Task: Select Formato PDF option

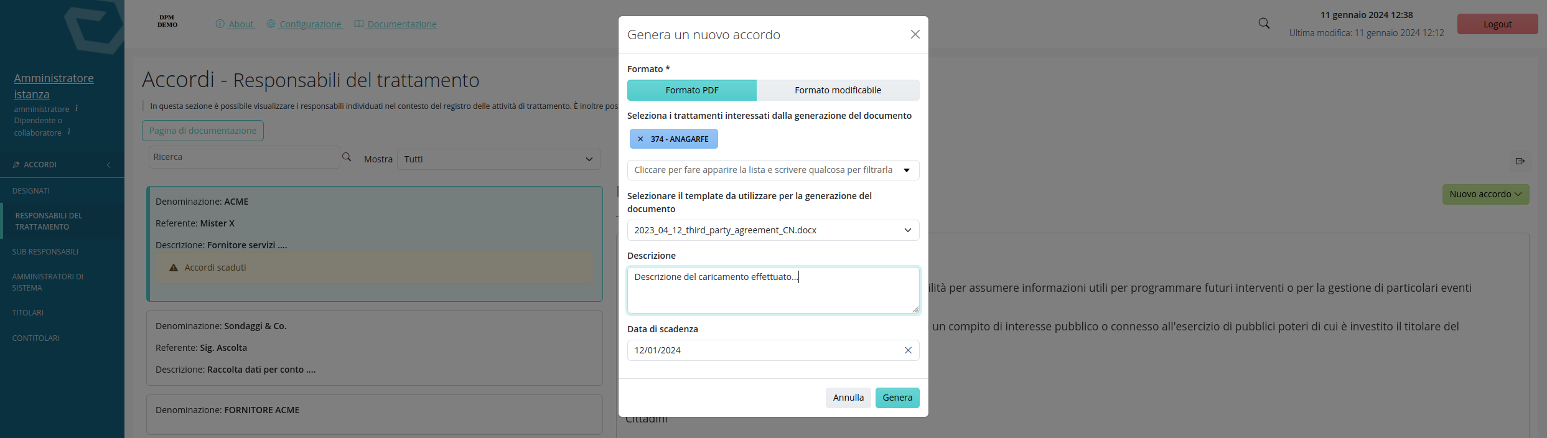Action: click(692, 90)
